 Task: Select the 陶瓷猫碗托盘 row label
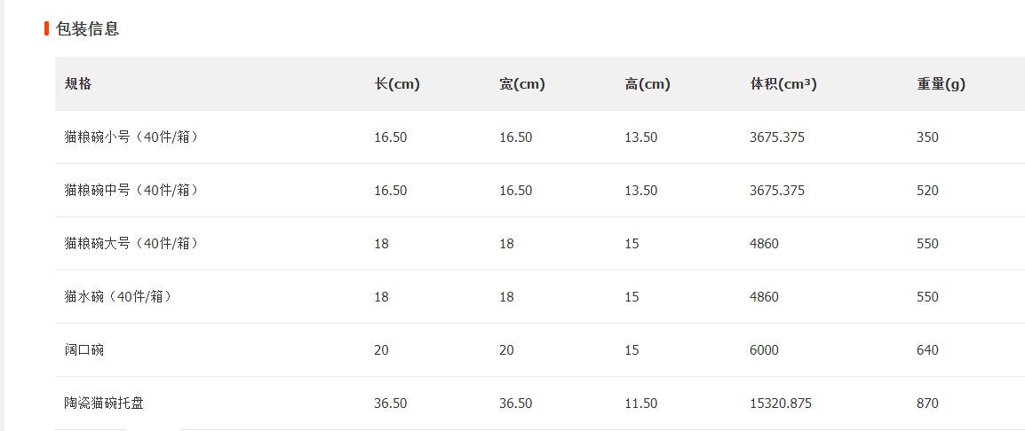coord(104,404)
